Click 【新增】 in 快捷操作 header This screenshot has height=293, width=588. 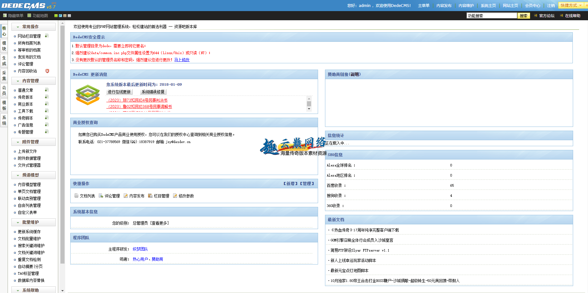pos(291,184)
